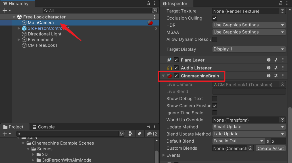Open Flare Layer help reference
Screen dimensions: 292x163
coord(268,60)
